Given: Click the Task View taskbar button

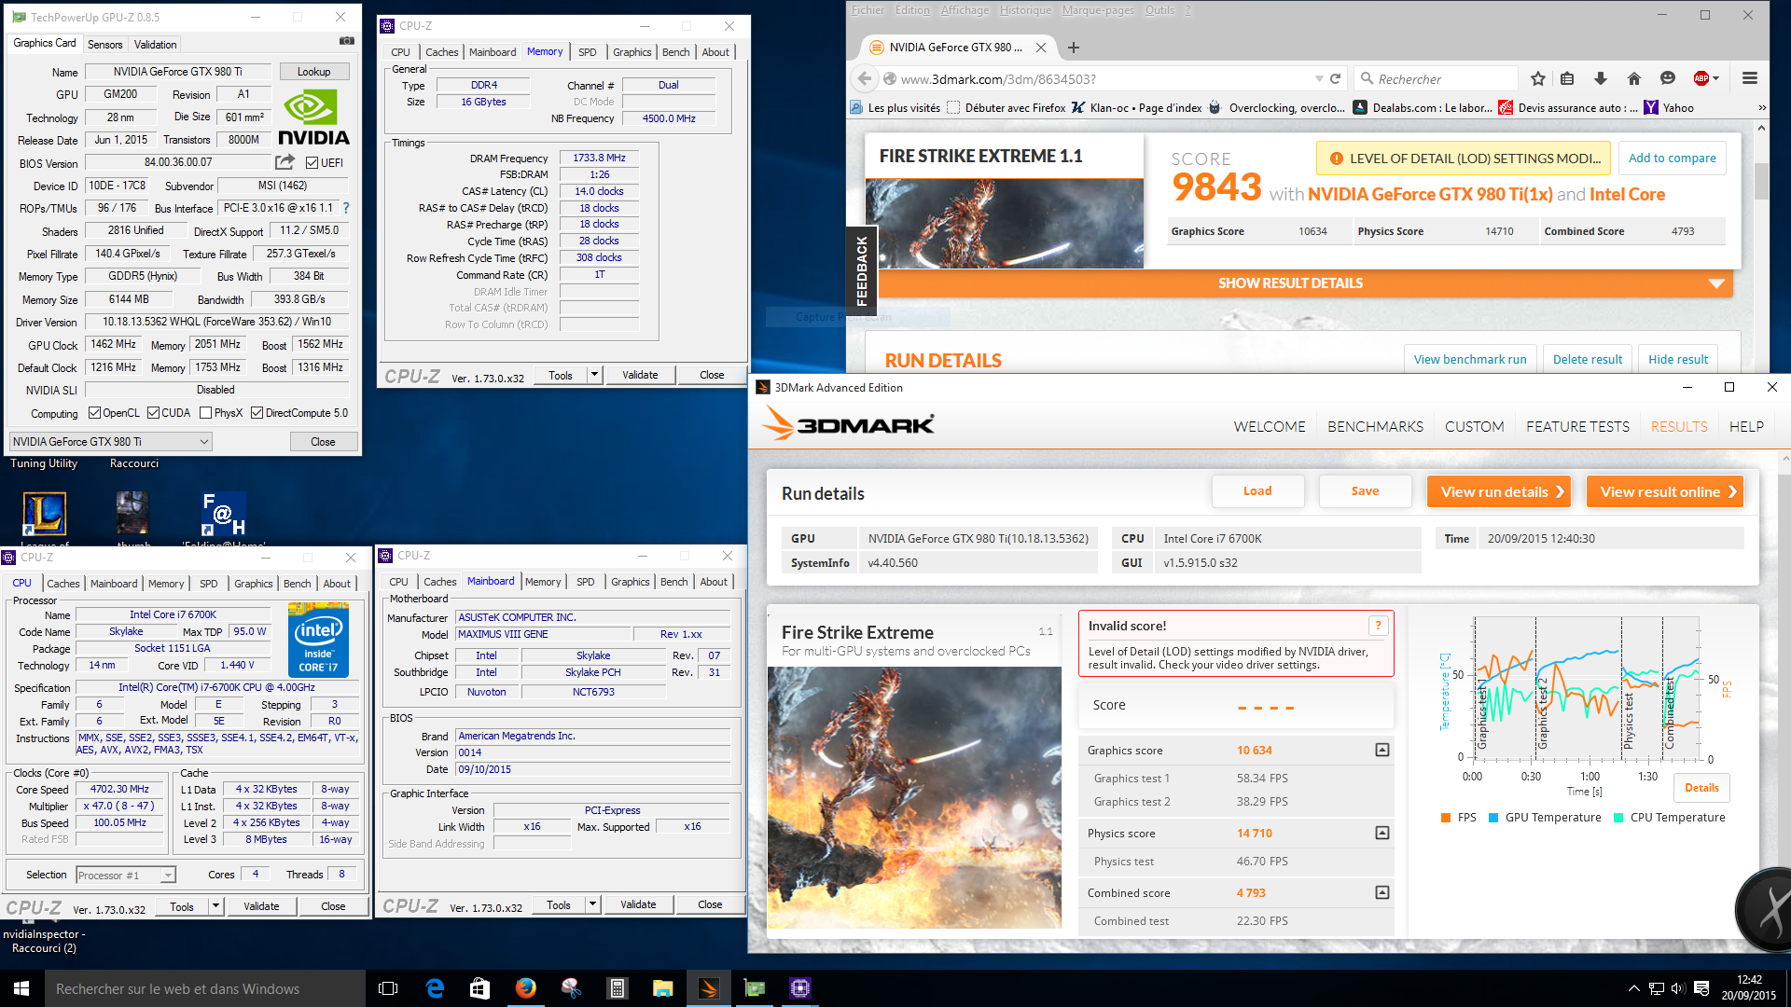Looking at the screenshot, I should pos(388,988).
